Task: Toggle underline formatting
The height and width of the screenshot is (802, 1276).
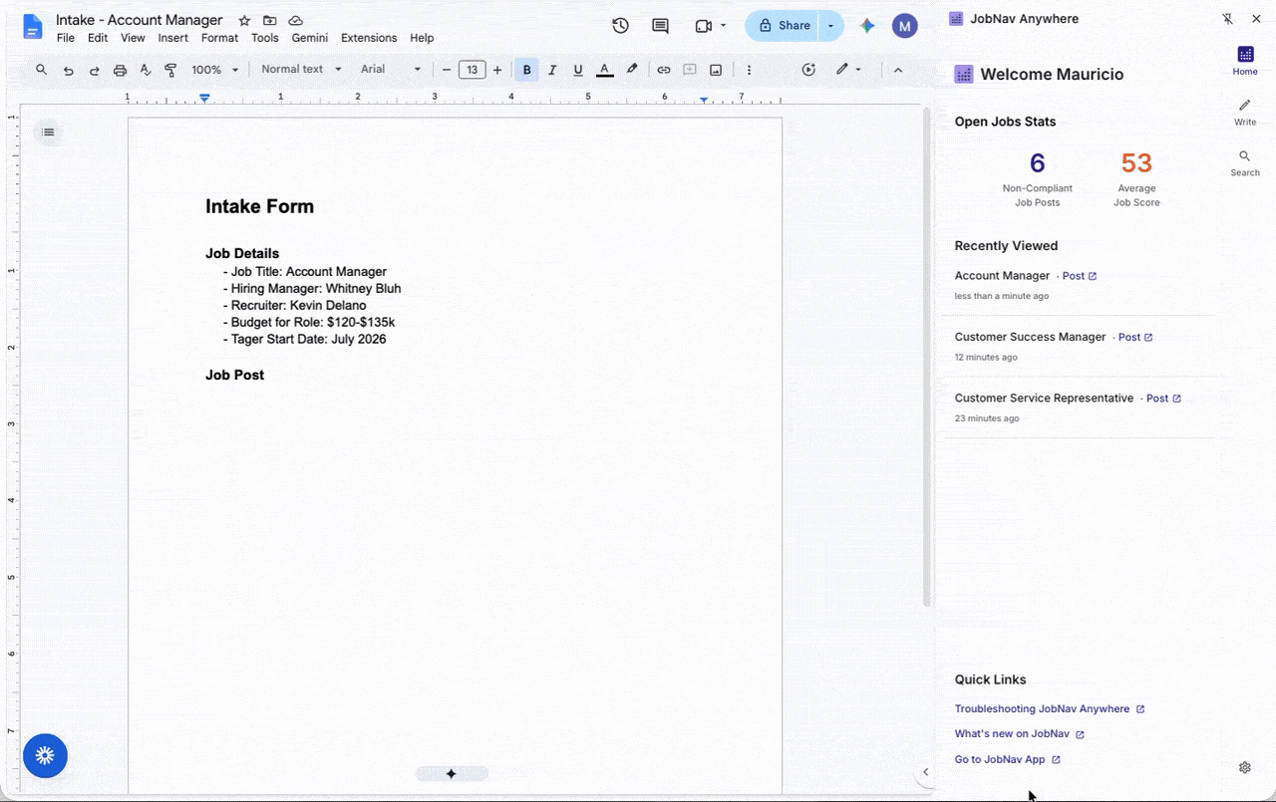Action: 578,70
